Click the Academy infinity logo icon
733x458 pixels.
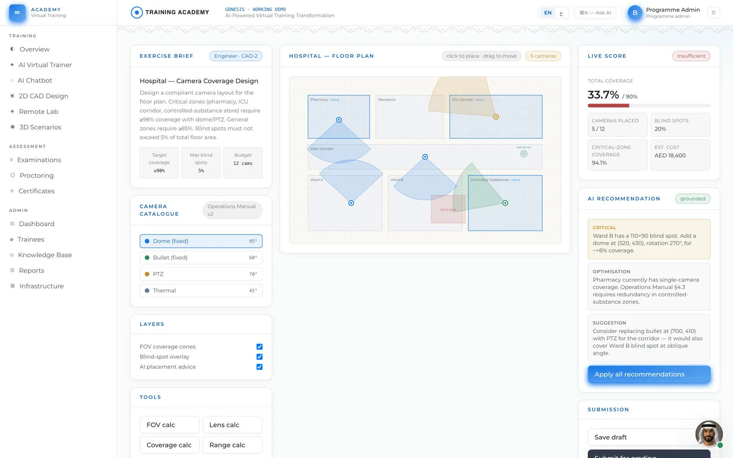click(x=17, y=13)
